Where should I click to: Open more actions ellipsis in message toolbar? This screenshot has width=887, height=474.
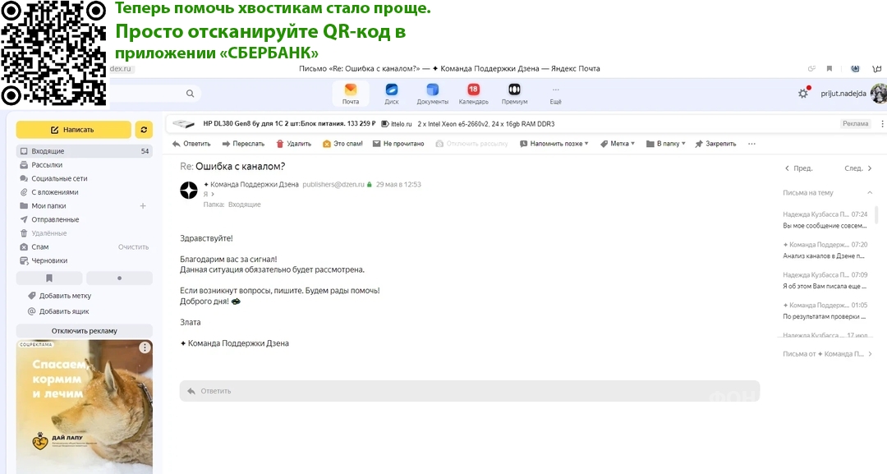[x=751, y=144]
